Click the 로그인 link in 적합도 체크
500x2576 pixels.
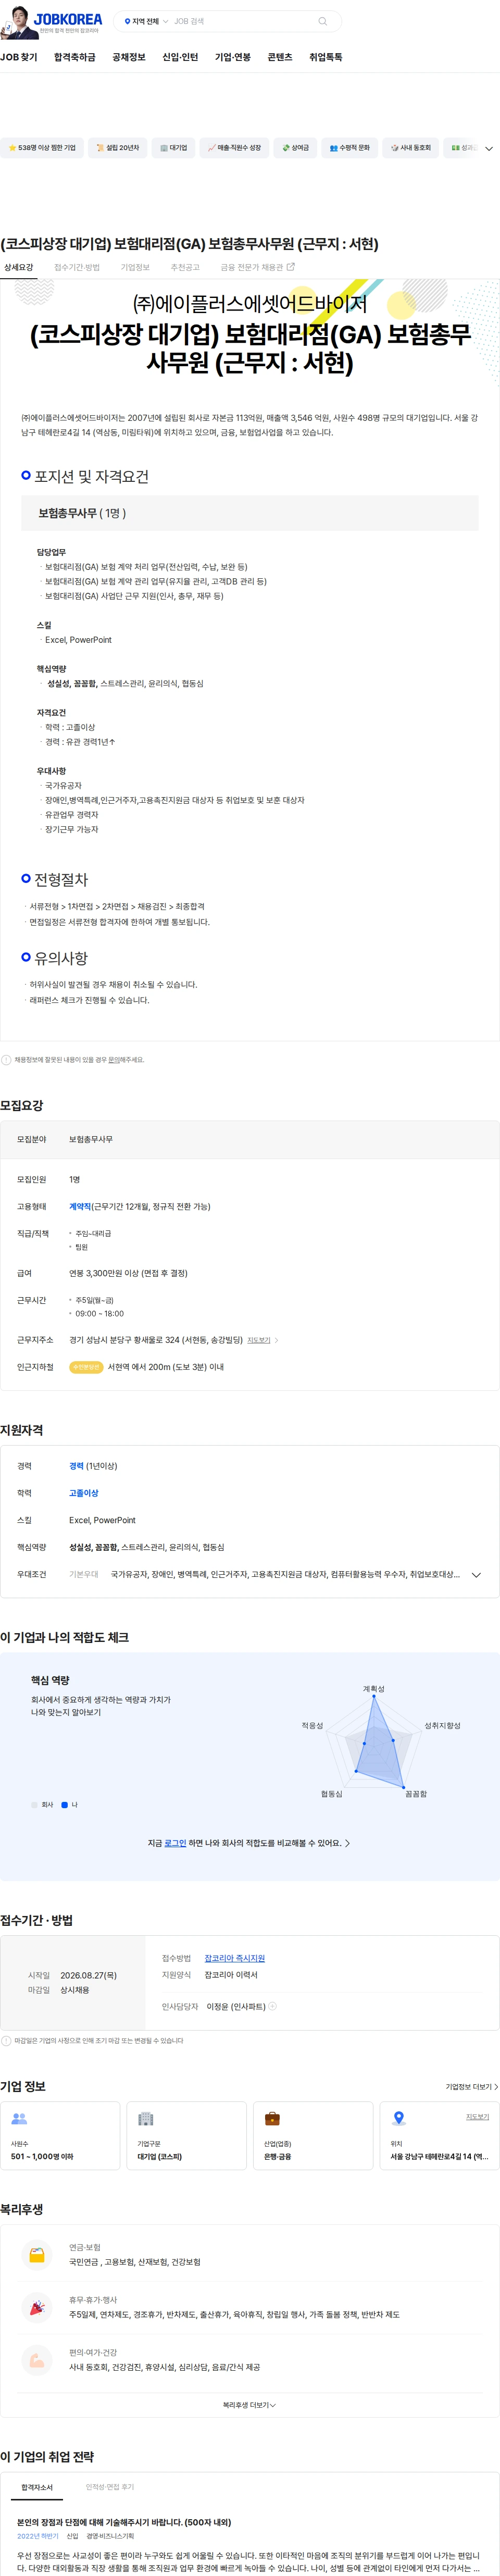(x=175, y=1843)
